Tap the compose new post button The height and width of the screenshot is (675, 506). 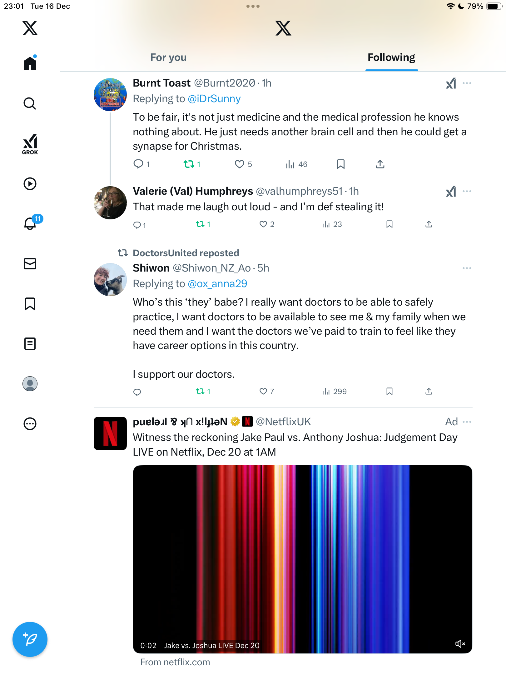click(x=30, y=639)
